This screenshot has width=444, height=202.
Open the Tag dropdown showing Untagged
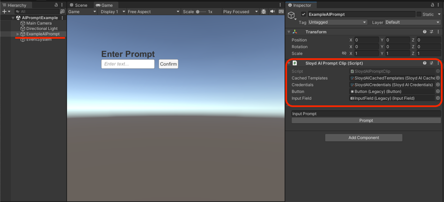point(337,22)
